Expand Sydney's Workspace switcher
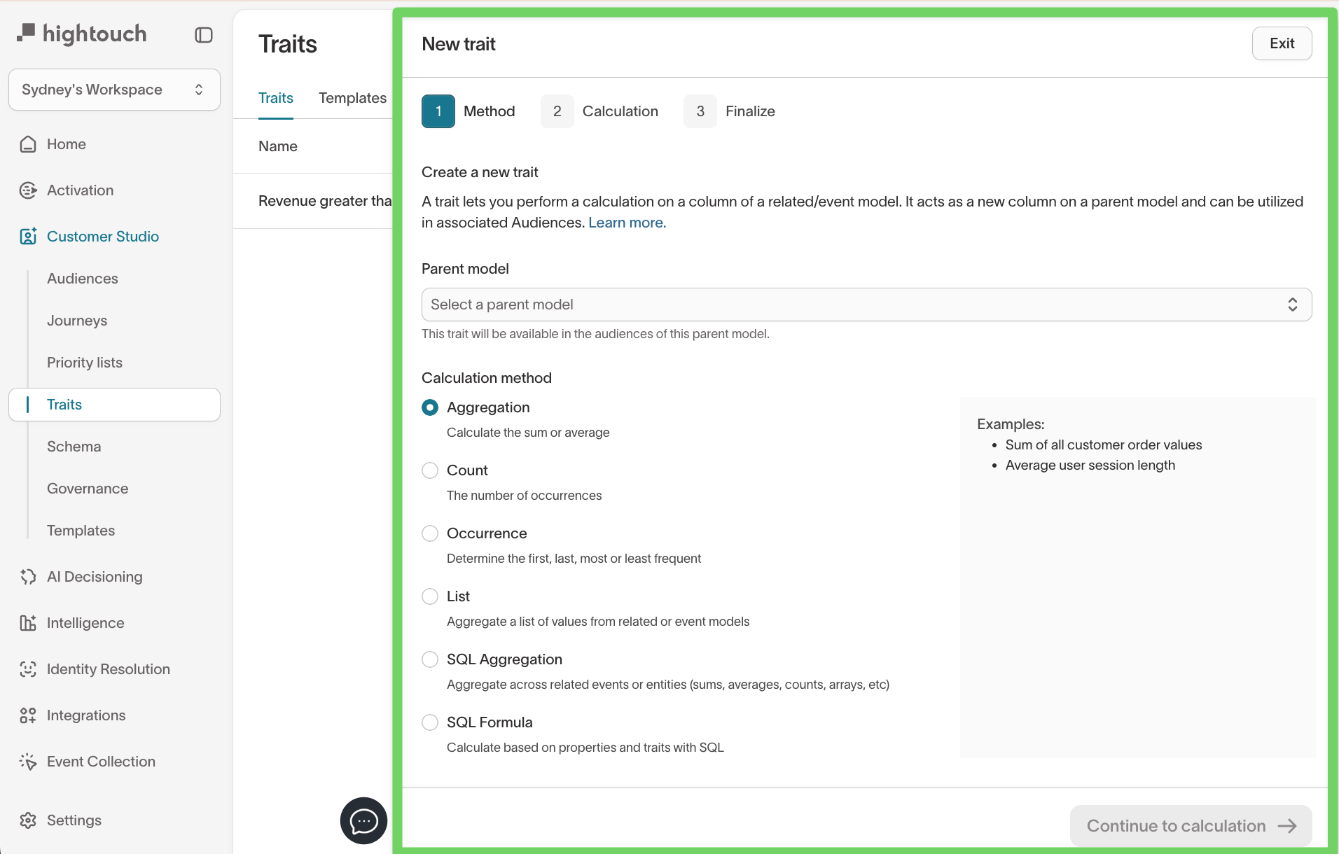Screen dimensions: 1339x854 click(x=114, y=90)
